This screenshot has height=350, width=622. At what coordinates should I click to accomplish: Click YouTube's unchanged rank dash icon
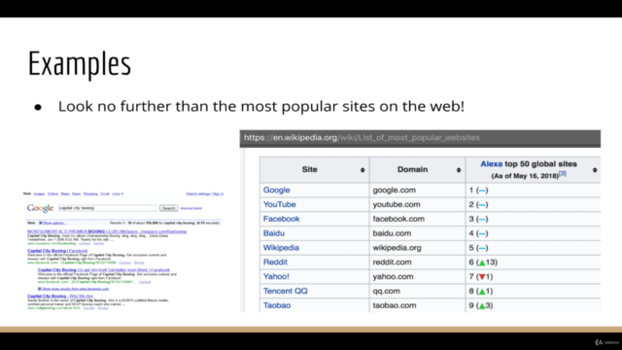point(482,205)
